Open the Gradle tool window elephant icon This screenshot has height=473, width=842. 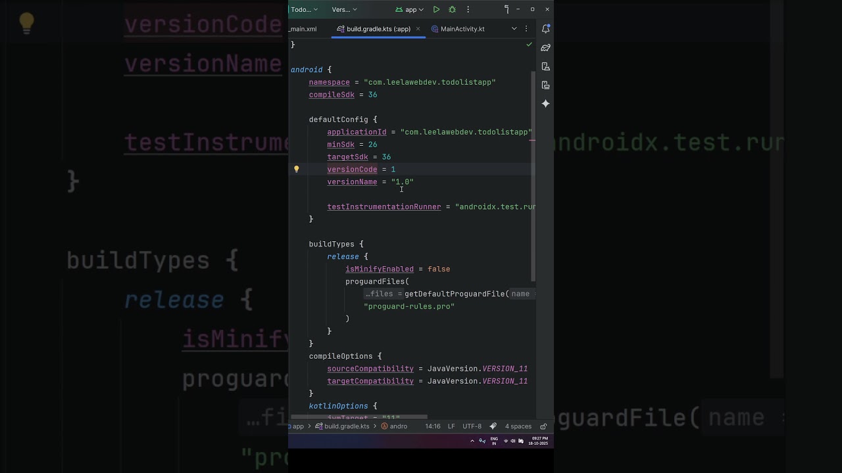pyautogui.click(x=545, y=47)
